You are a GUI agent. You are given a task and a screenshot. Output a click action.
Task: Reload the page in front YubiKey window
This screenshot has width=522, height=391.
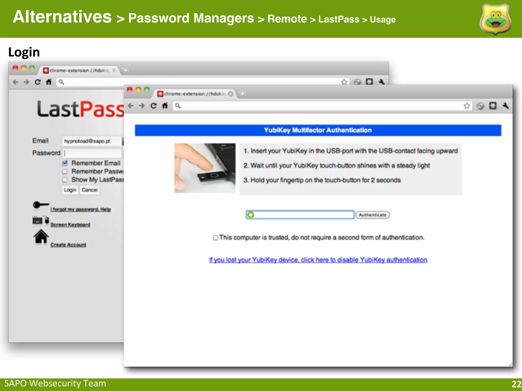pos(153,106)
